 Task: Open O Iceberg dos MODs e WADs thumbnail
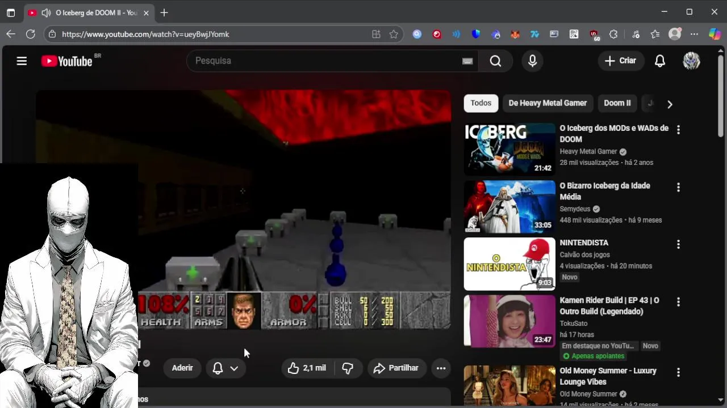(509, 148)
